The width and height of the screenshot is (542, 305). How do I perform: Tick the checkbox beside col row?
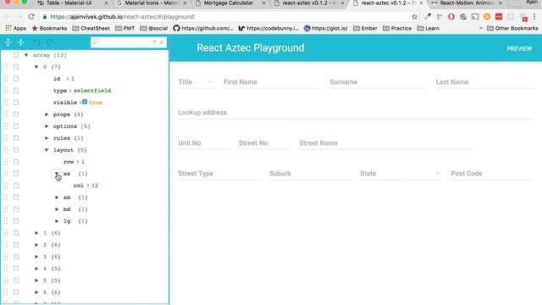pyautogui.click(x=16, y=186)
